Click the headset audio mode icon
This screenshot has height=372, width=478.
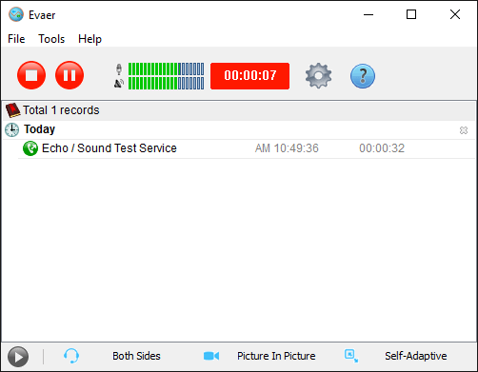71,356
